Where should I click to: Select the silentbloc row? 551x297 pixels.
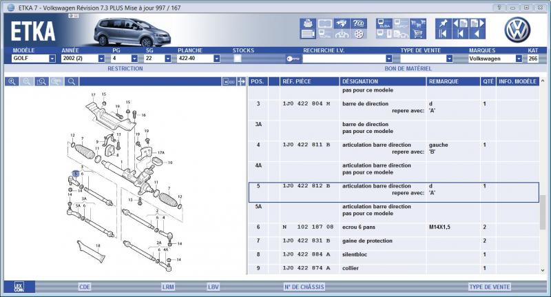(x=393, y=254)
